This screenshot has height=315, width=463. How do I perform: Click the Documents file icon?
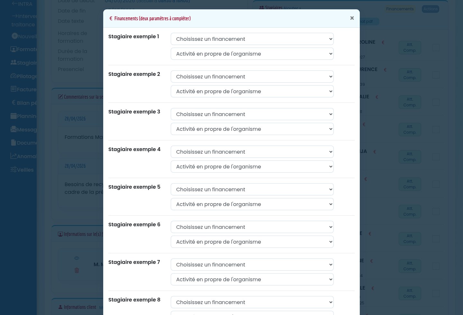[14, 142]
